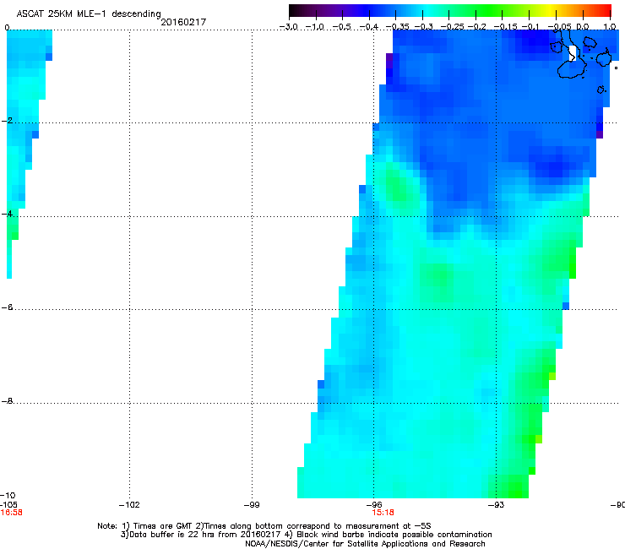Image resolution: width=625 pixels, height=549 pixels.
Task: Click the longitude label -105
Action: tap(8, 505)
